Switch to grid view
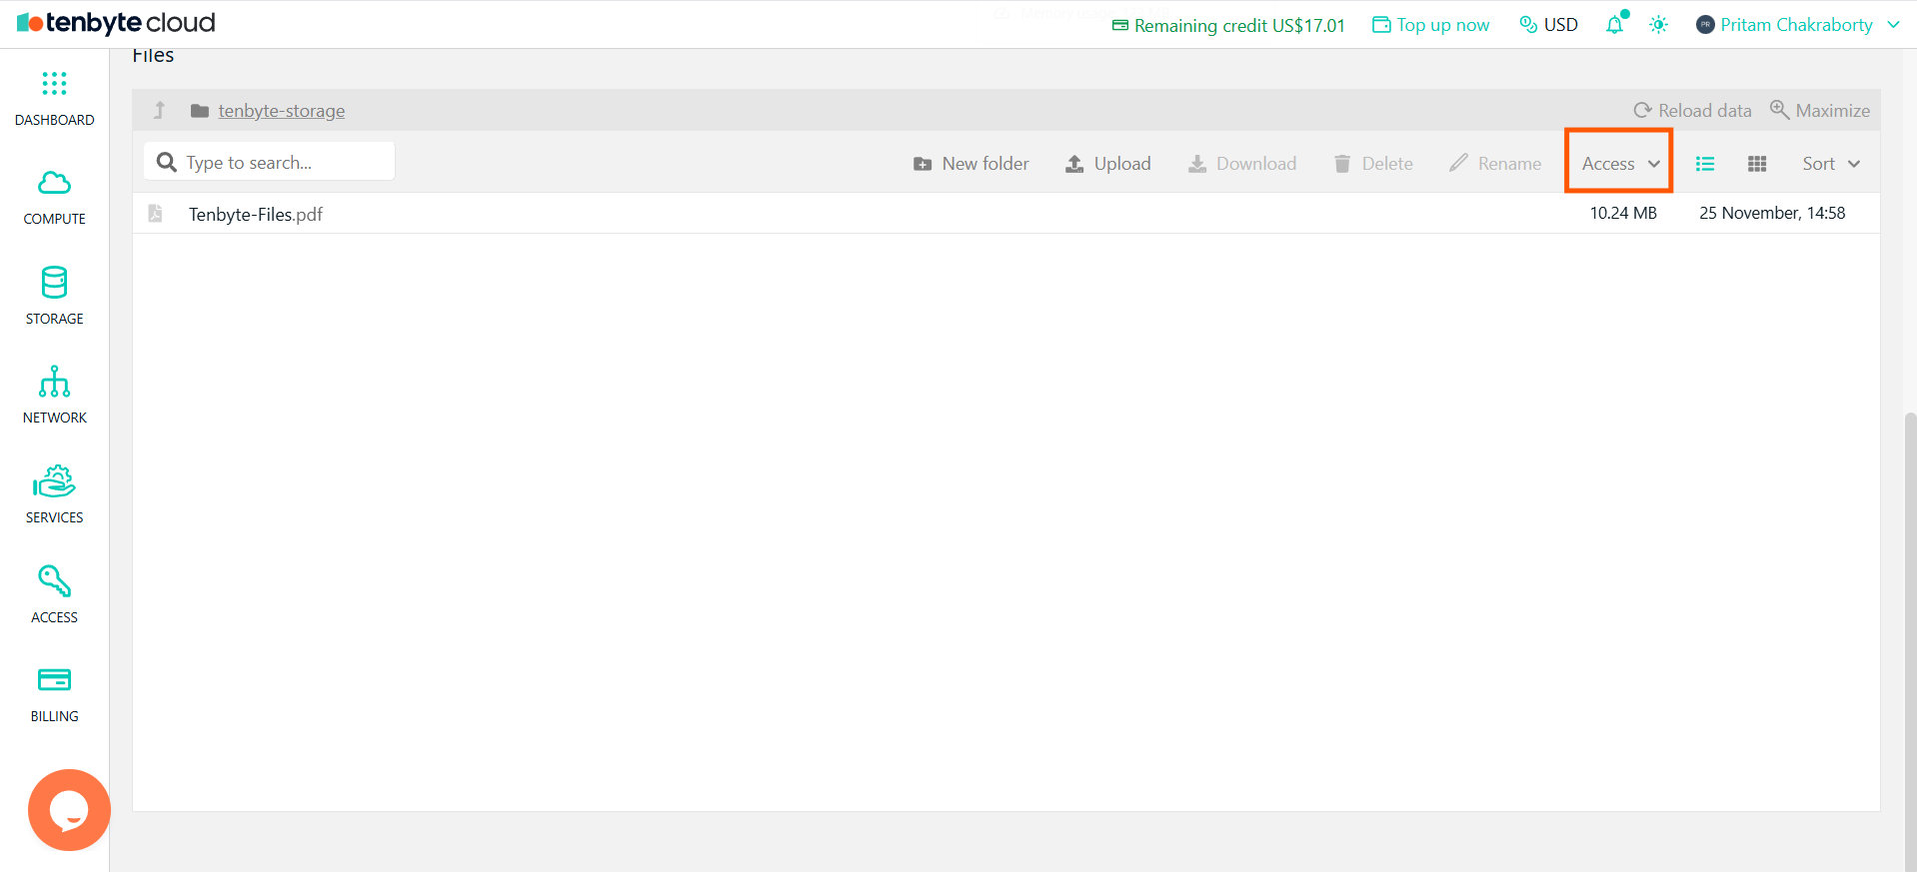The height and width of the screenshot is (872, 1917). (1757, 164)
